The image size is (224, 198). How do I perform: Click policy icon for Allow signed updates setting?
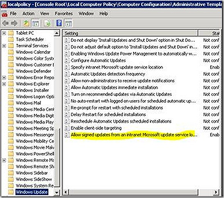pyautogui.click(x=67, y=134)
